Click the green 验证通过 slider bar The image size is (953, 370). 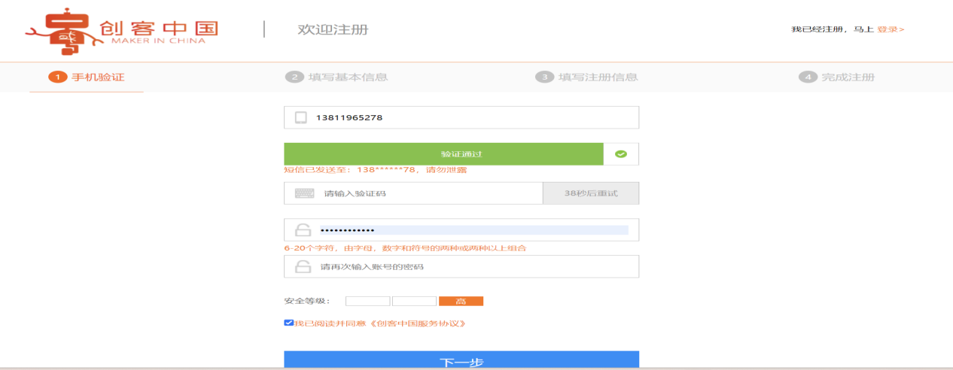(443, 153)
